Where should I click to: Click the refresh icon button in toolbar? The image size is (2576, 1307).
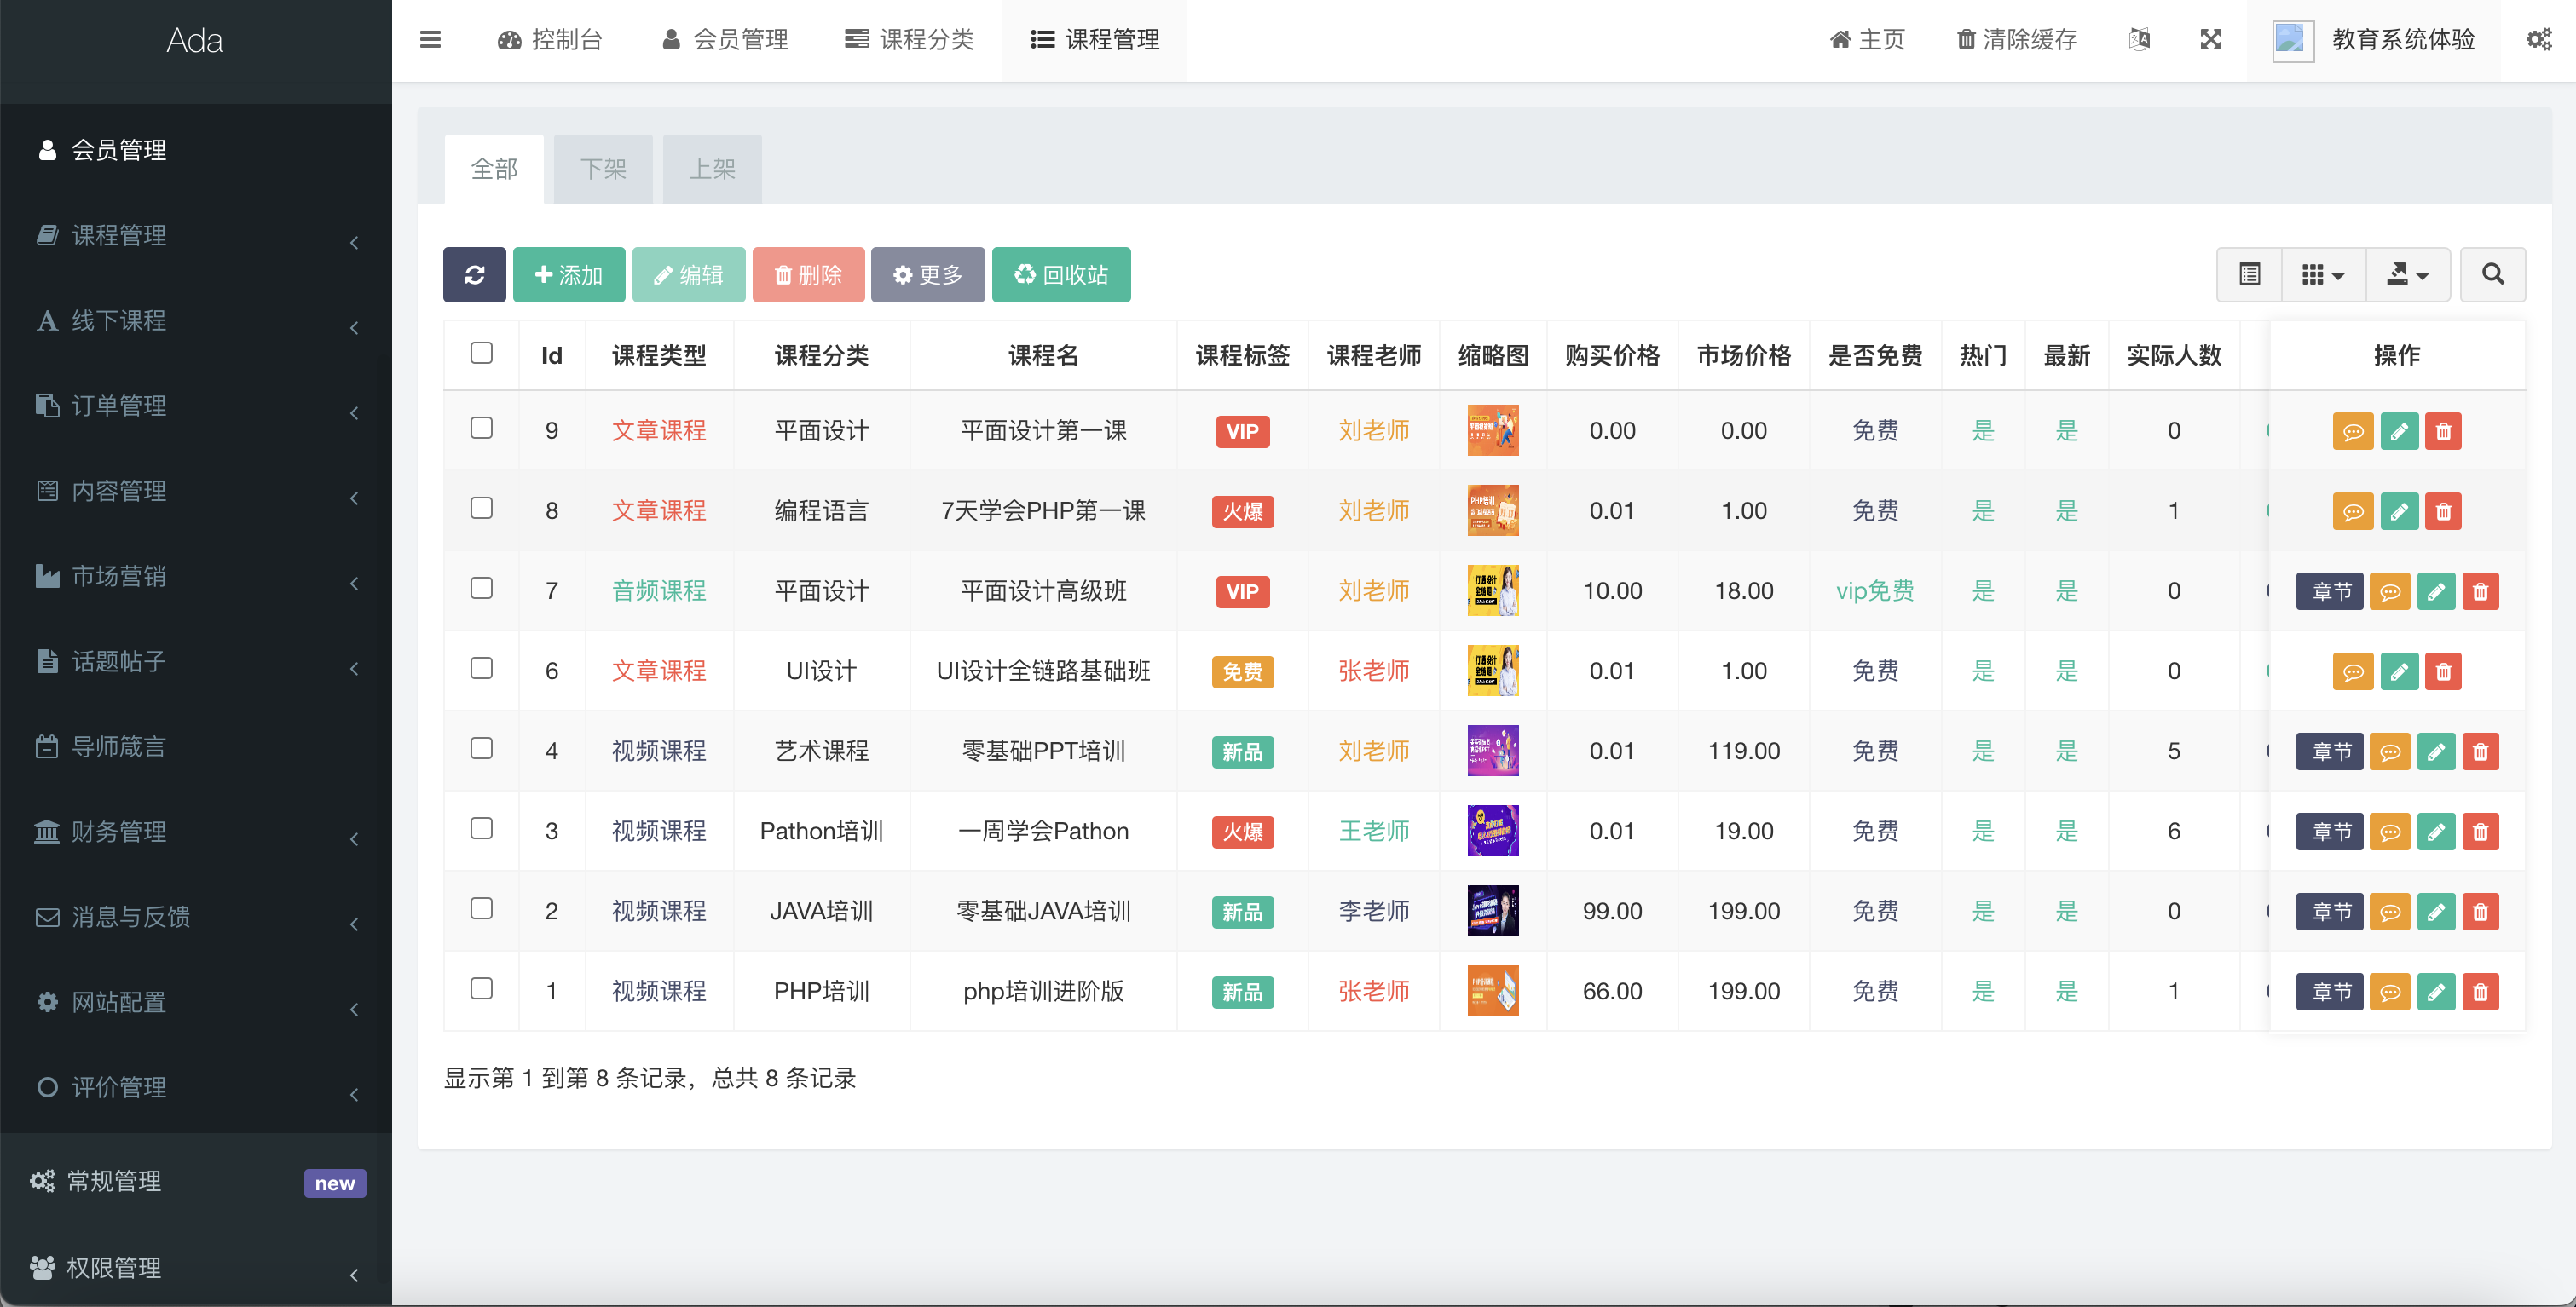click(x=474, y=275)
